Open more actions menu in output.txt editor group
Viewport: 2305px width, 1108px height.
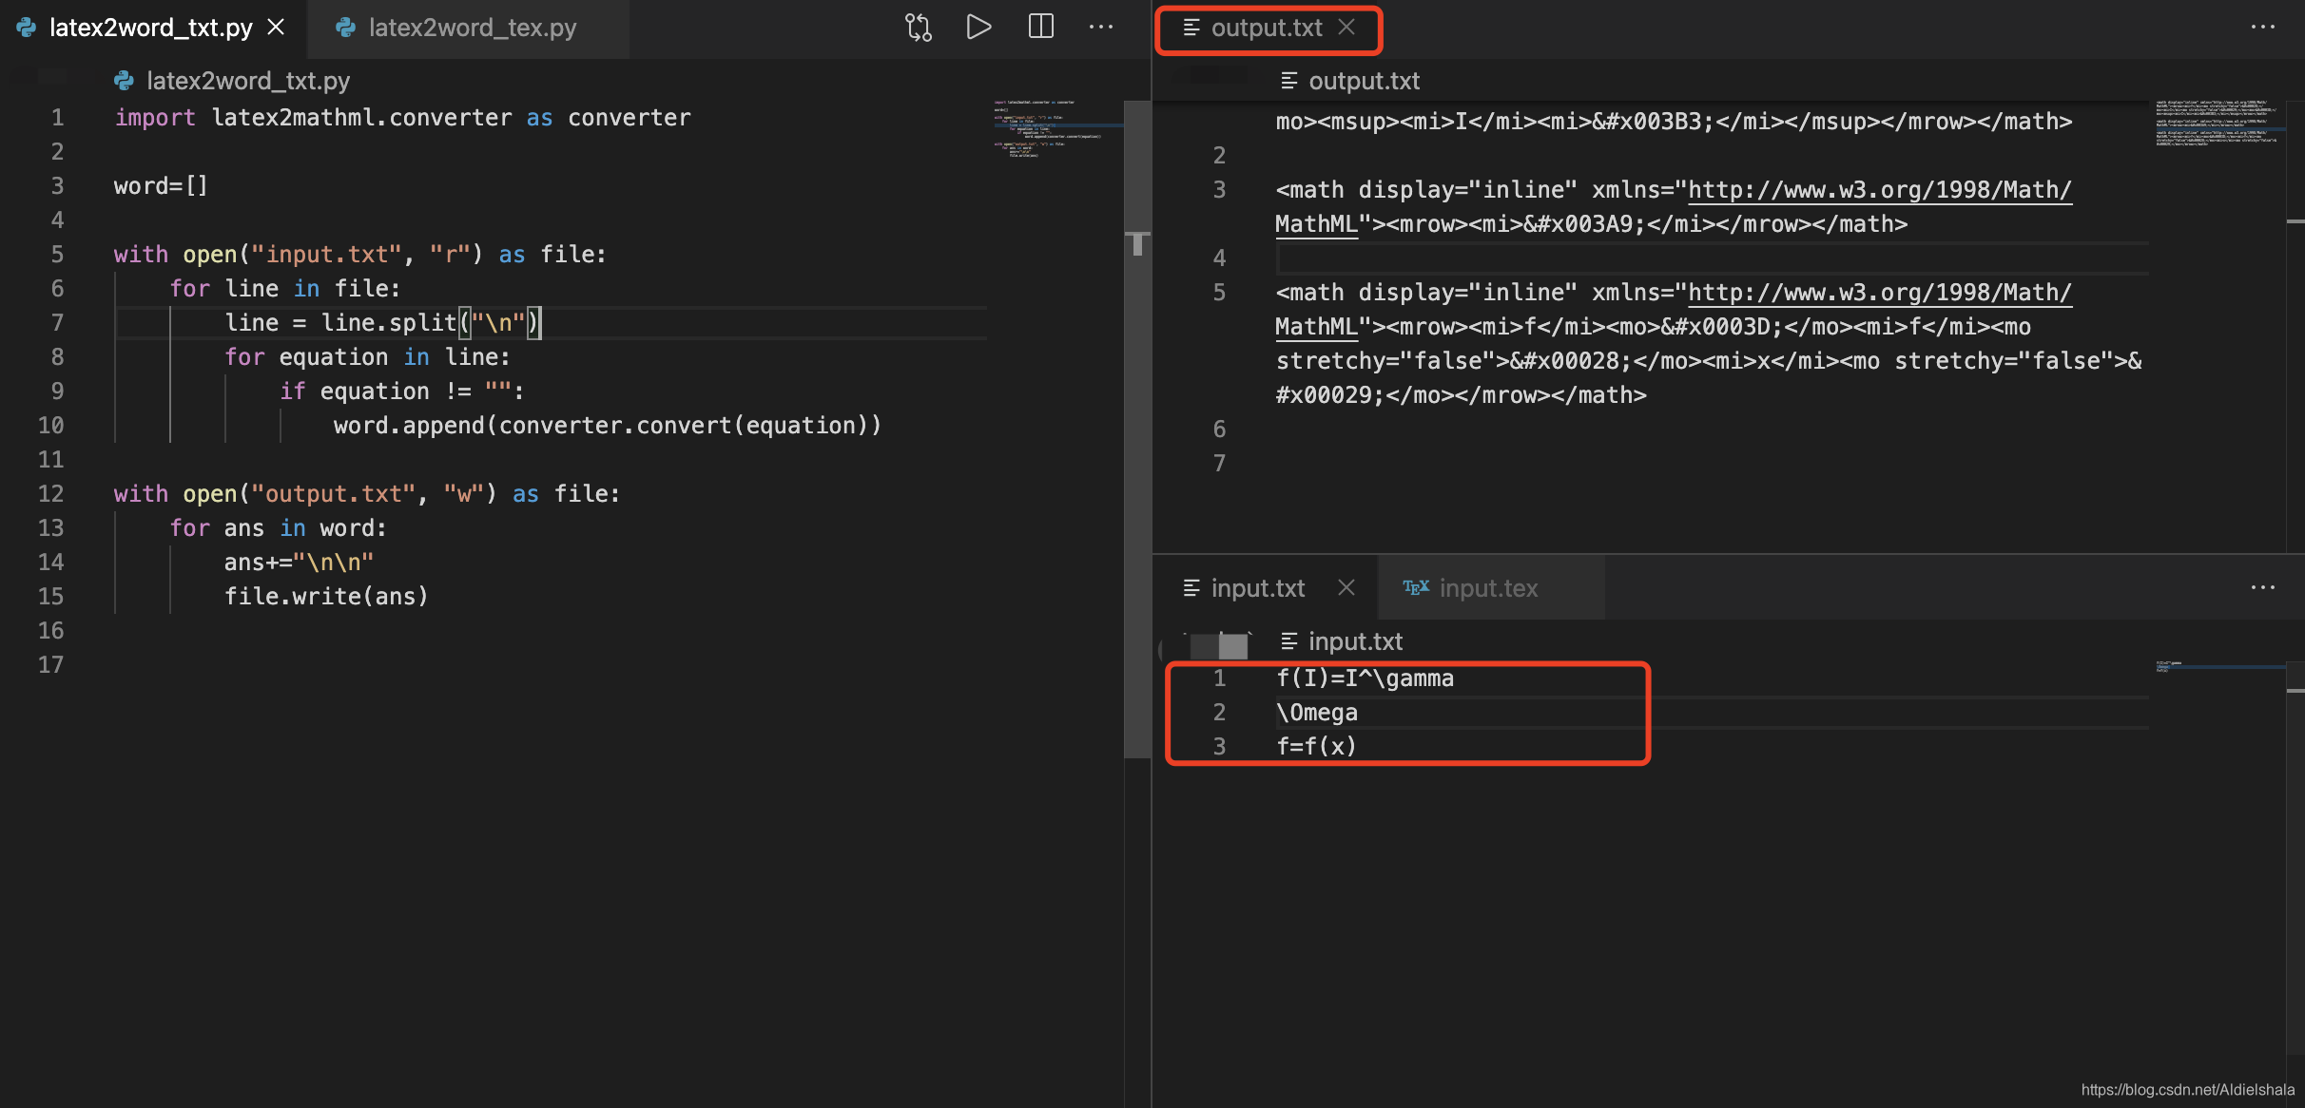pyautogui.click(x=2263, y=27)
